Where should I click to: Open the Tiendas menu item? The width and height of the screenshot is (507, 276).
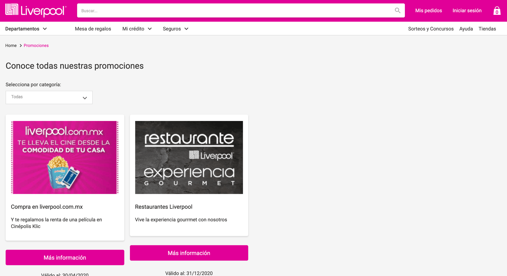tap(487, 29)
